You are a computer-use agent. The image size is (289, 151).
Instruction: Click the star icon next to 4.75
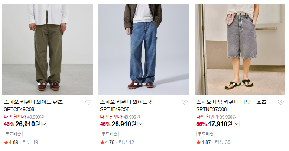[x=102, y=143]
